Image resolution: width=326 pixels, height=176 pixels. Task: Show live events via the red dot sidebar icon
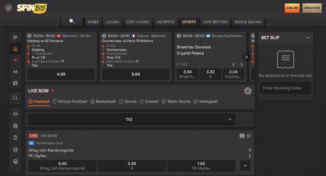coord(15,60)
